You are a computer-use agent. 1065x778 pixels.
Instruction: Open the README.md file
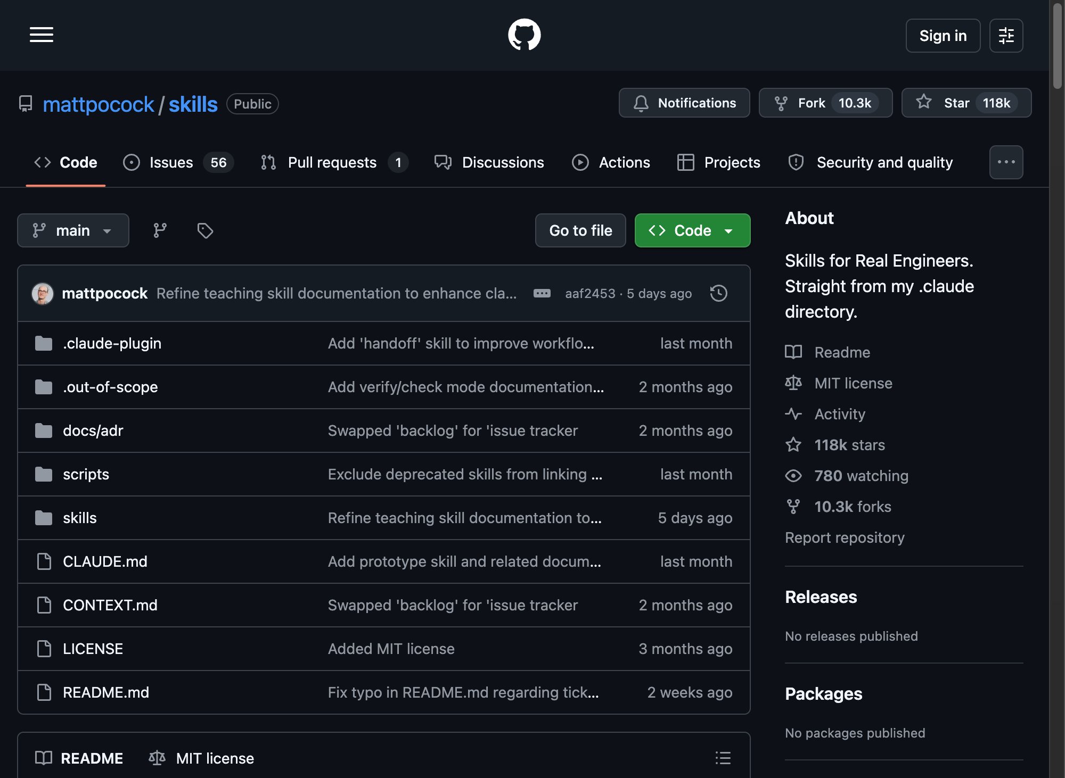(106, 692)
